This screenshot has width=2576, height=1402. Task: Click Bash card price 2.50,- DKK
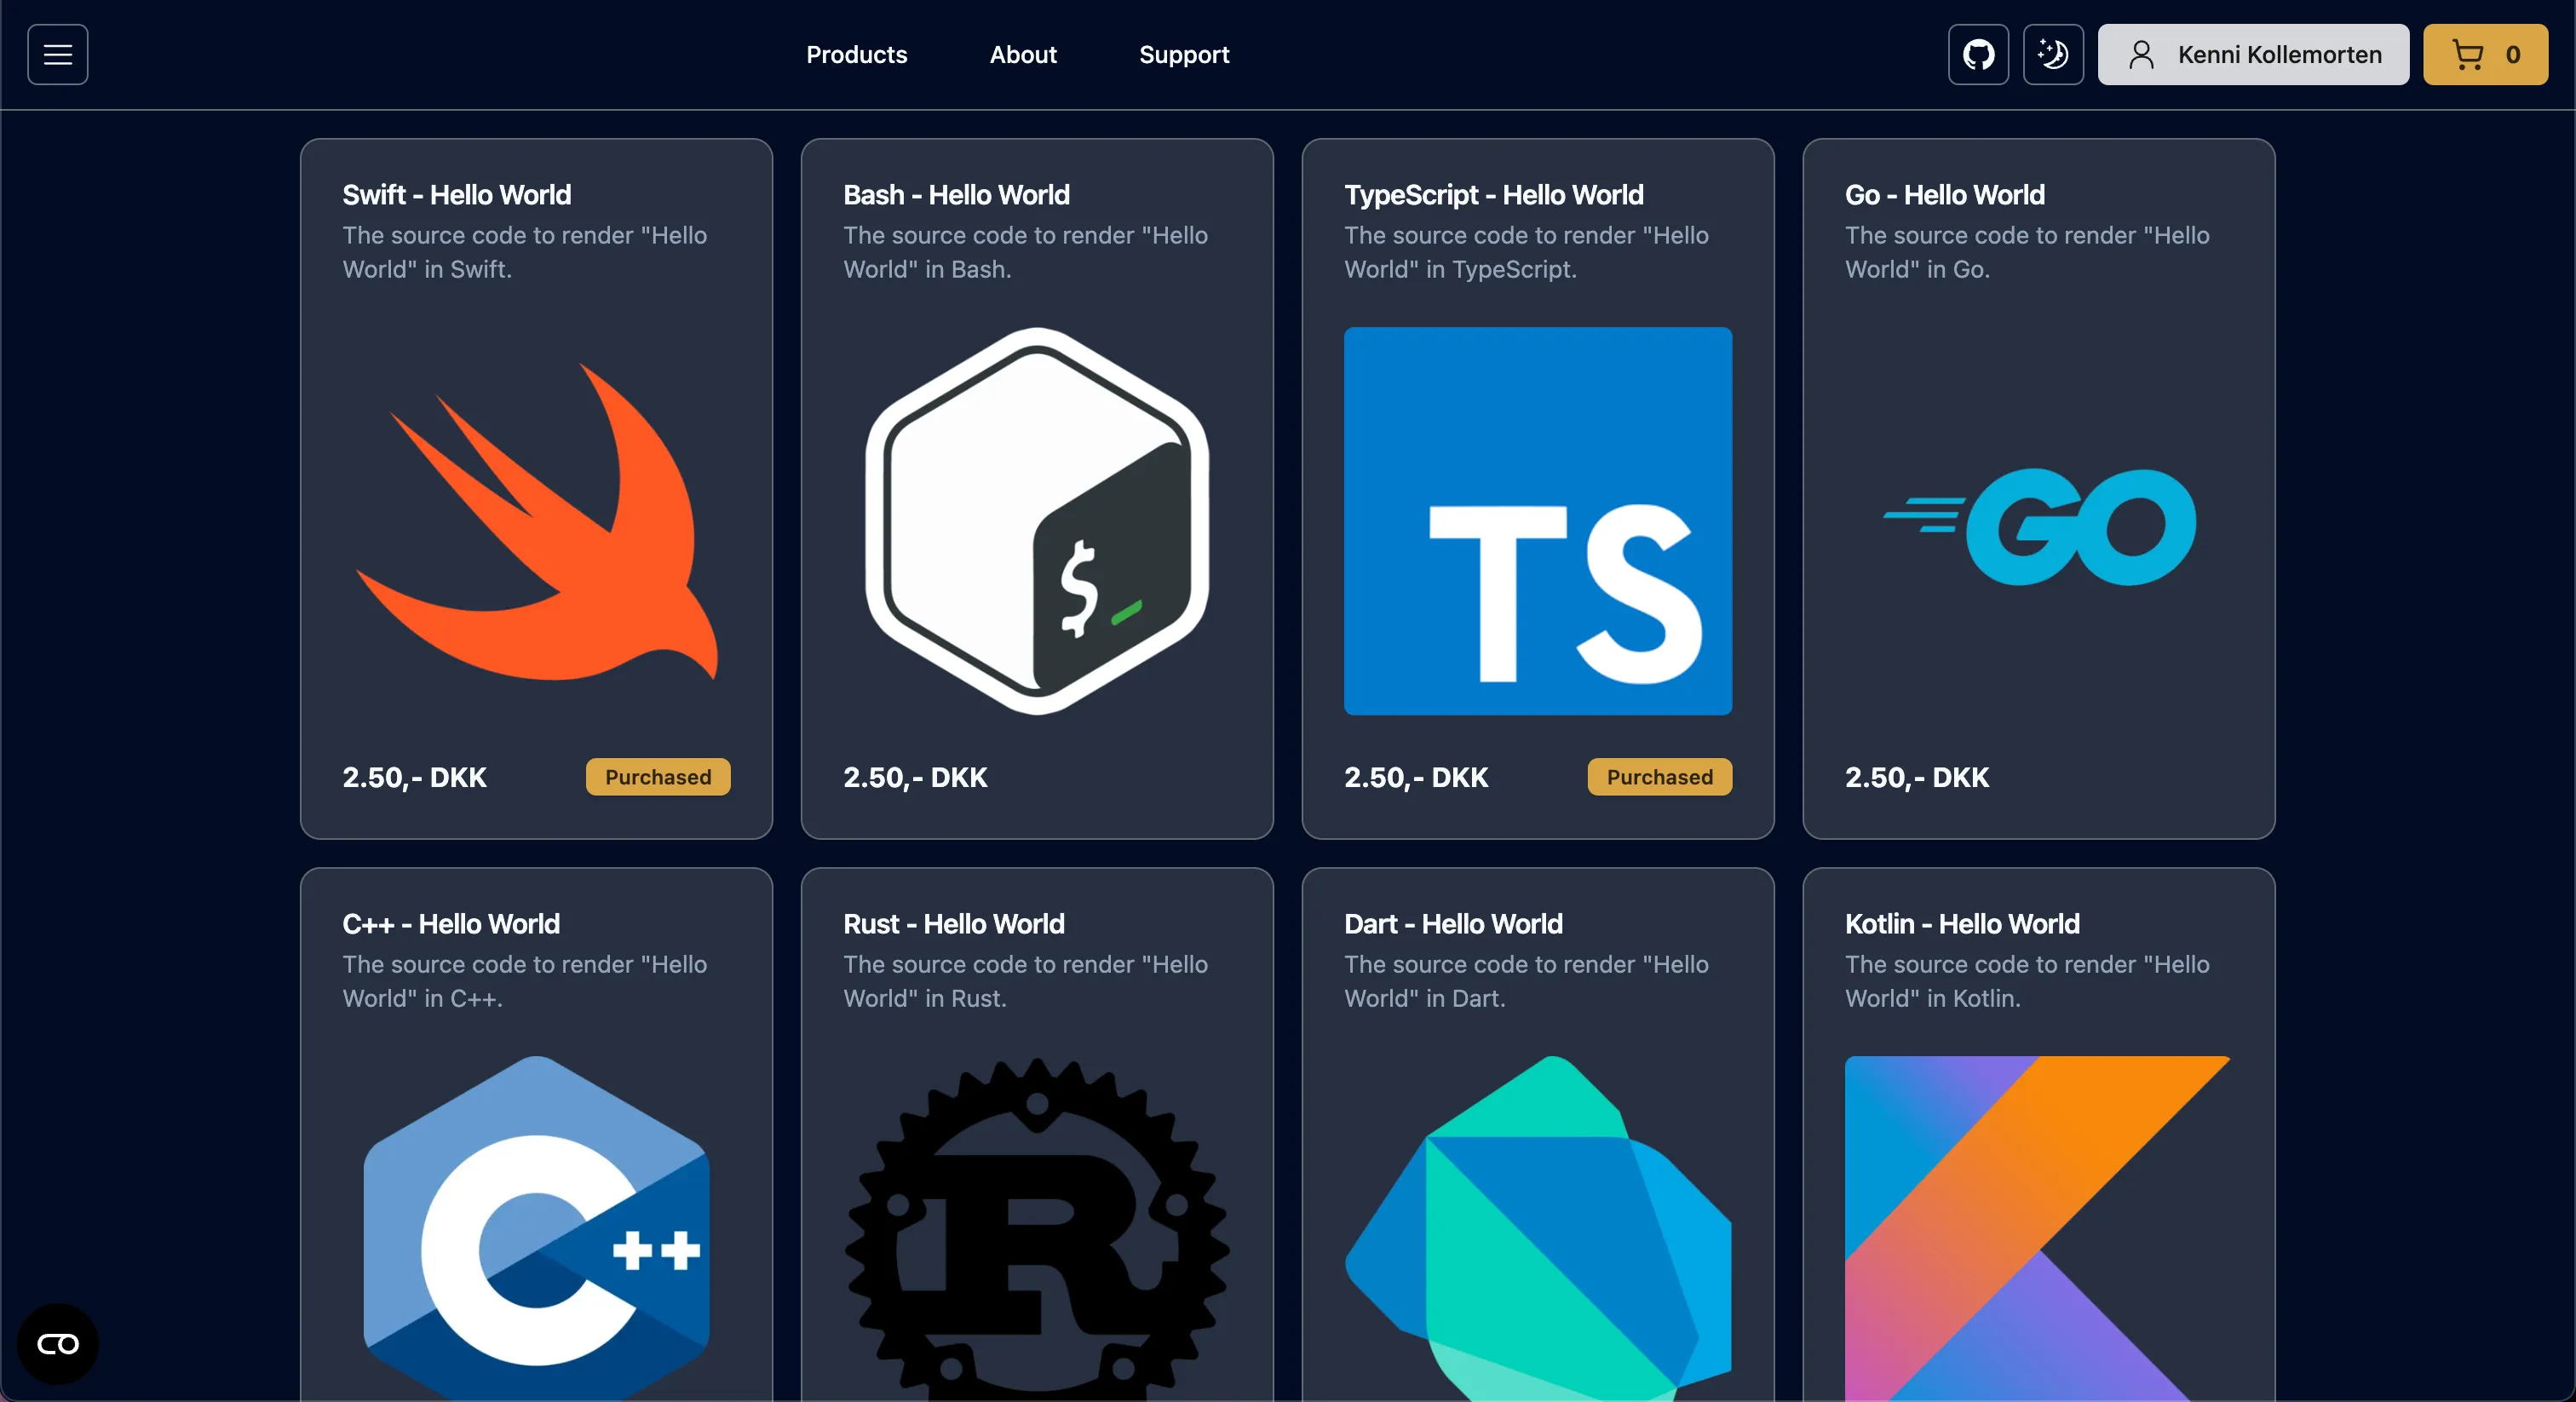[915, 777]
